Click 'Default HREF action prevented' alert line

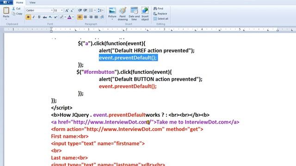147,50
